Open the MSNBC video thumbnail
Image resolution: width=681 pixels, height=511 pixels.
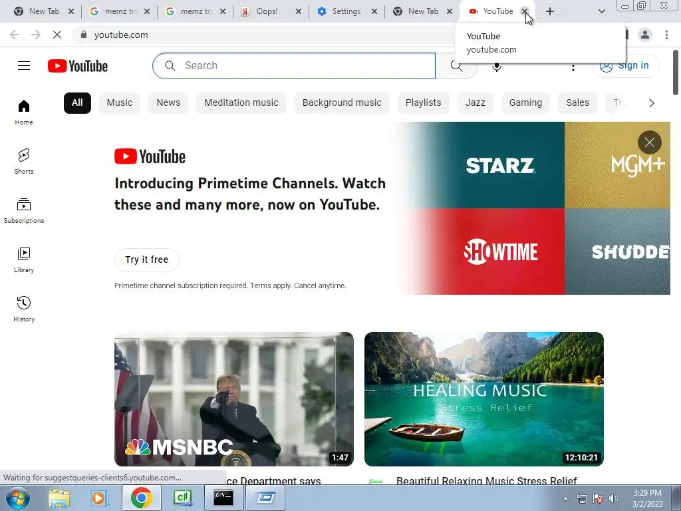(234, 399)
